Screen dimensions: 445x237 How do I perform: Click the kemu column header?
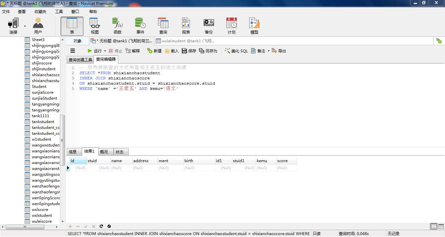[266, 161]
